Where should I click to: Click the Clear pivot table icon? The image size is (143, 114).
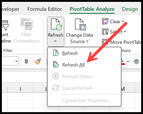(x=105, y=21)
